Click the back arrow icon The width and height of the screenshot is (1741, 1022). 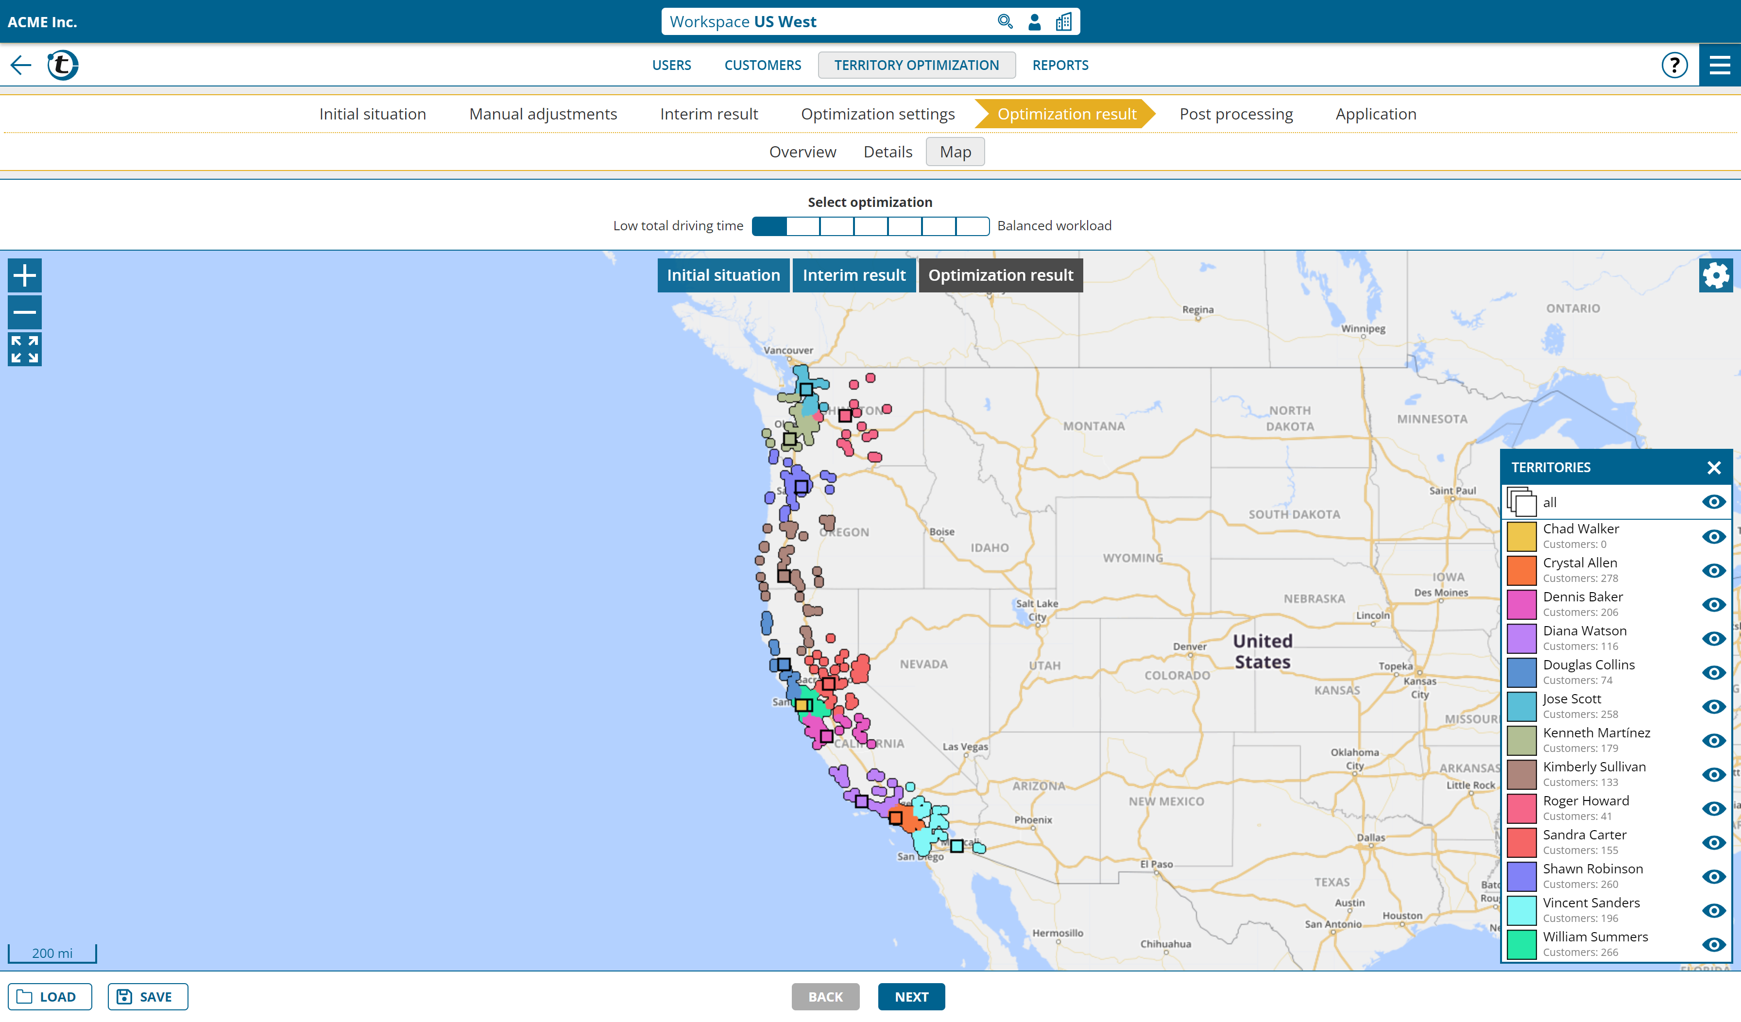[21, 65]
